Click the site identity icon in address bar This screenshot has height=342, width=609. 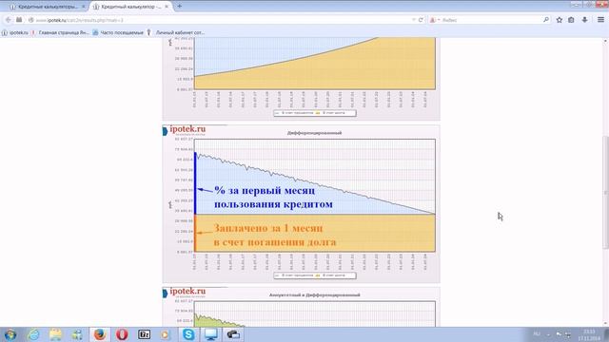pyautogui.click(x=31, y=20)
